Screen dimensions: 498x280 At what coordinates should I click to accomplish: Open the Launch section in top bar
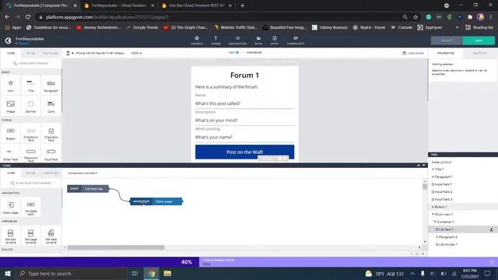pos(197,40)
